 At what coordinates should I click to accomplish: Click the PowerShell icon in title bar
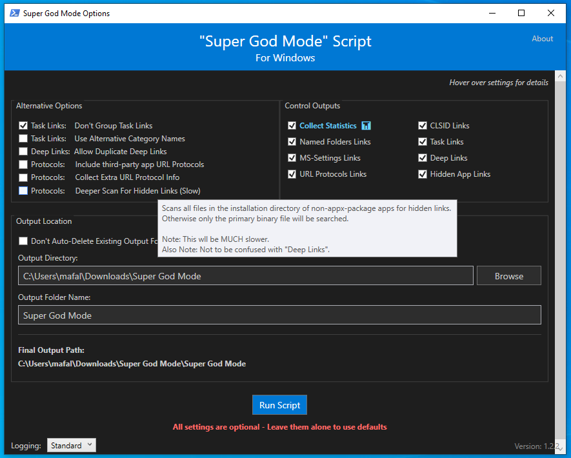click(x=15, y=13)
